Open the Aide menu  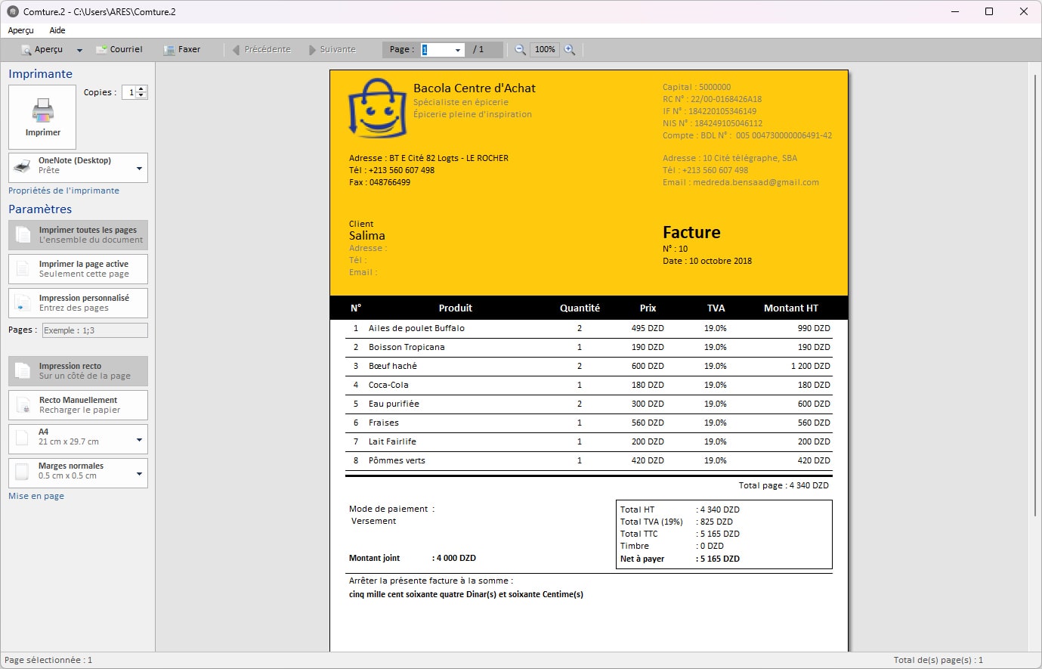(x=57, y=30)
